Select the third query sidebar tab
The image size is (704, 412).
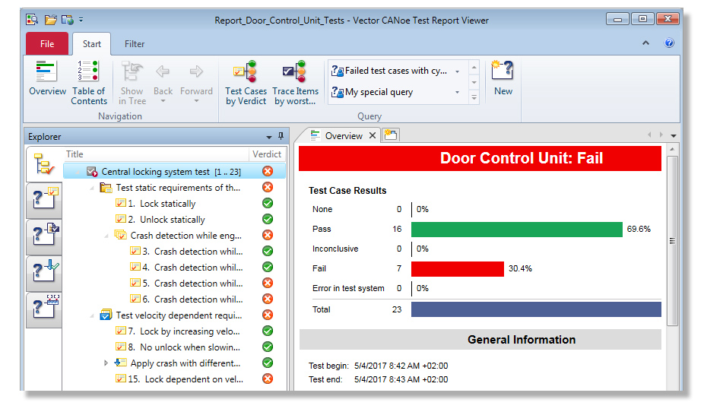(44, 237)
